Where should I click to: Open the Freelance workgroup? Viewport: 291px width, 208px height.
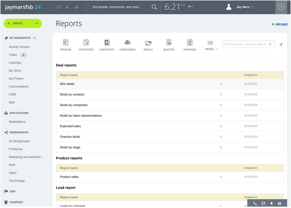(x=16, y=149)
